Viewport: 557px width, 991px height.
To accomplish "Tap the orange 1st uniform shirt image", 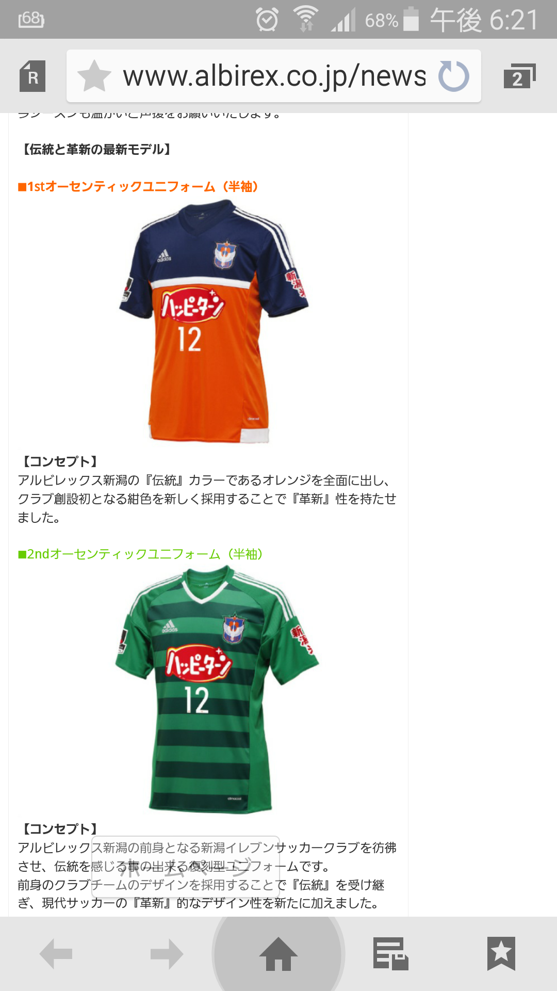I will [214, 322].
